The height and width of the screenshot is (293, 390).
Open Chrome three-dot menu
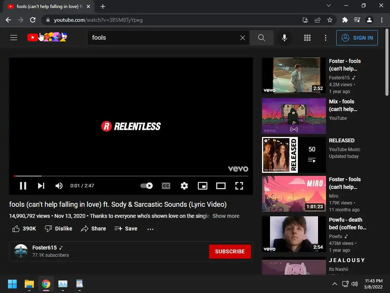pos(382,20)
